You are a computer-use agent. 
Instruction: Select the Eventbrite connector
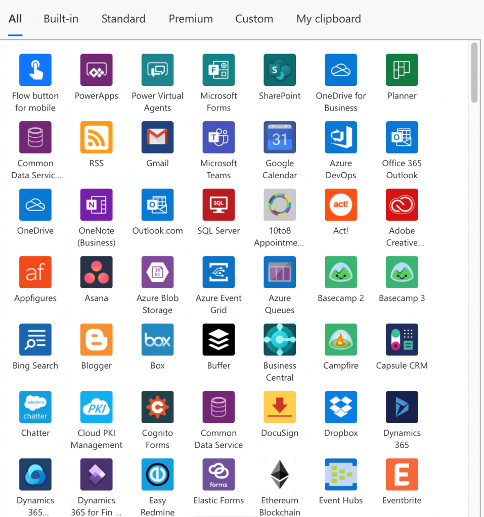402,474
